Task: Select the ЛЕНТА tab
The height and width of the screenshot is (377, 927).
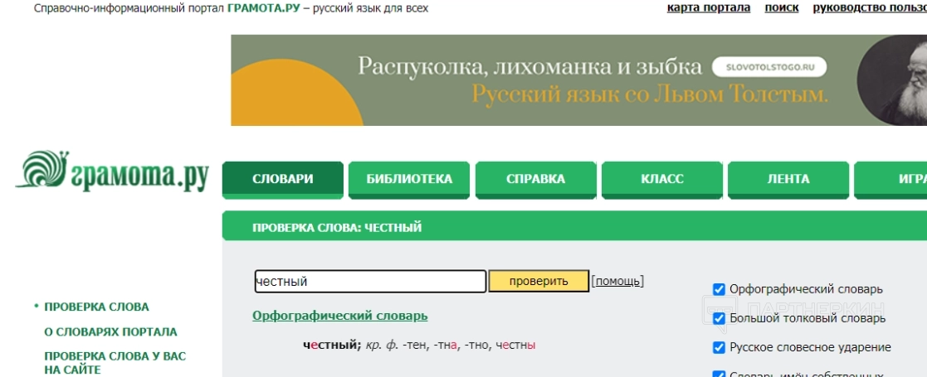Action: coord(788,179)
